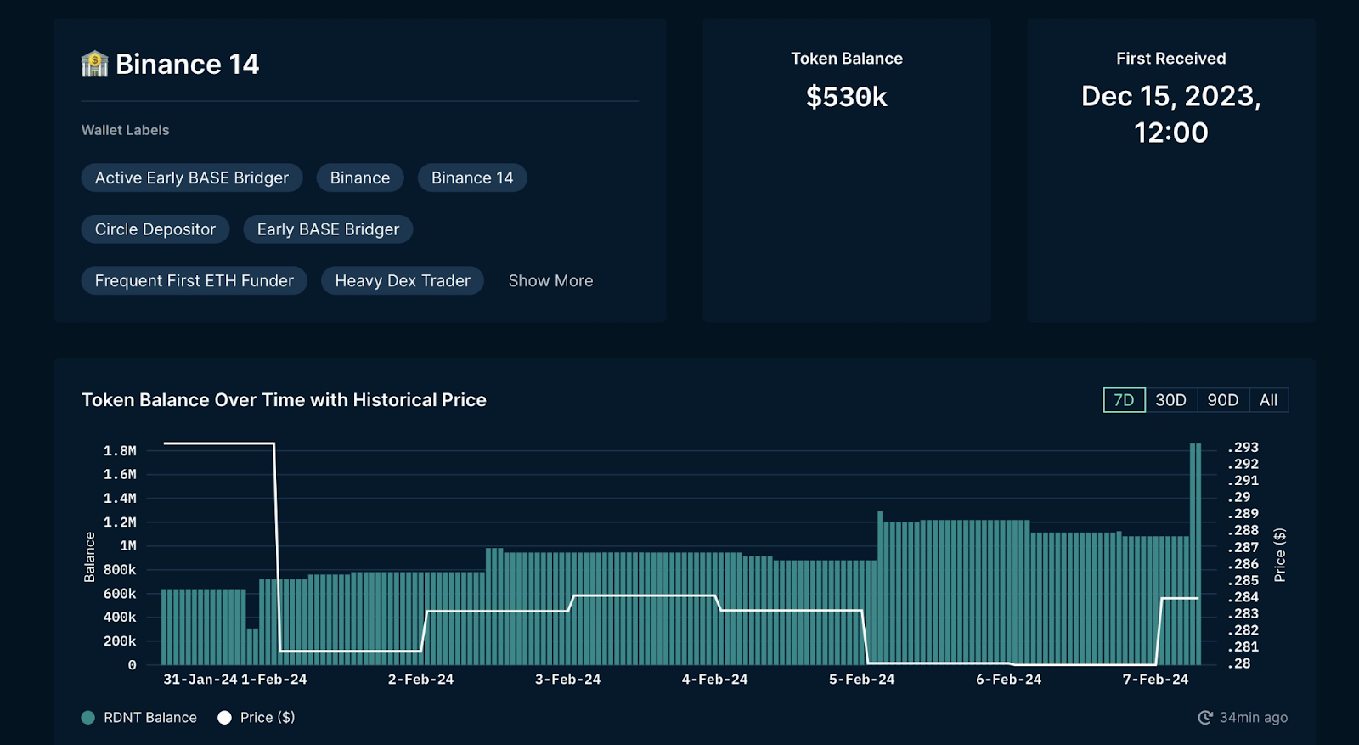Click the Active Early BASE Bridger label
Image resolution: width=1359 pixels, height=745 pixels.
coord(192,178)
